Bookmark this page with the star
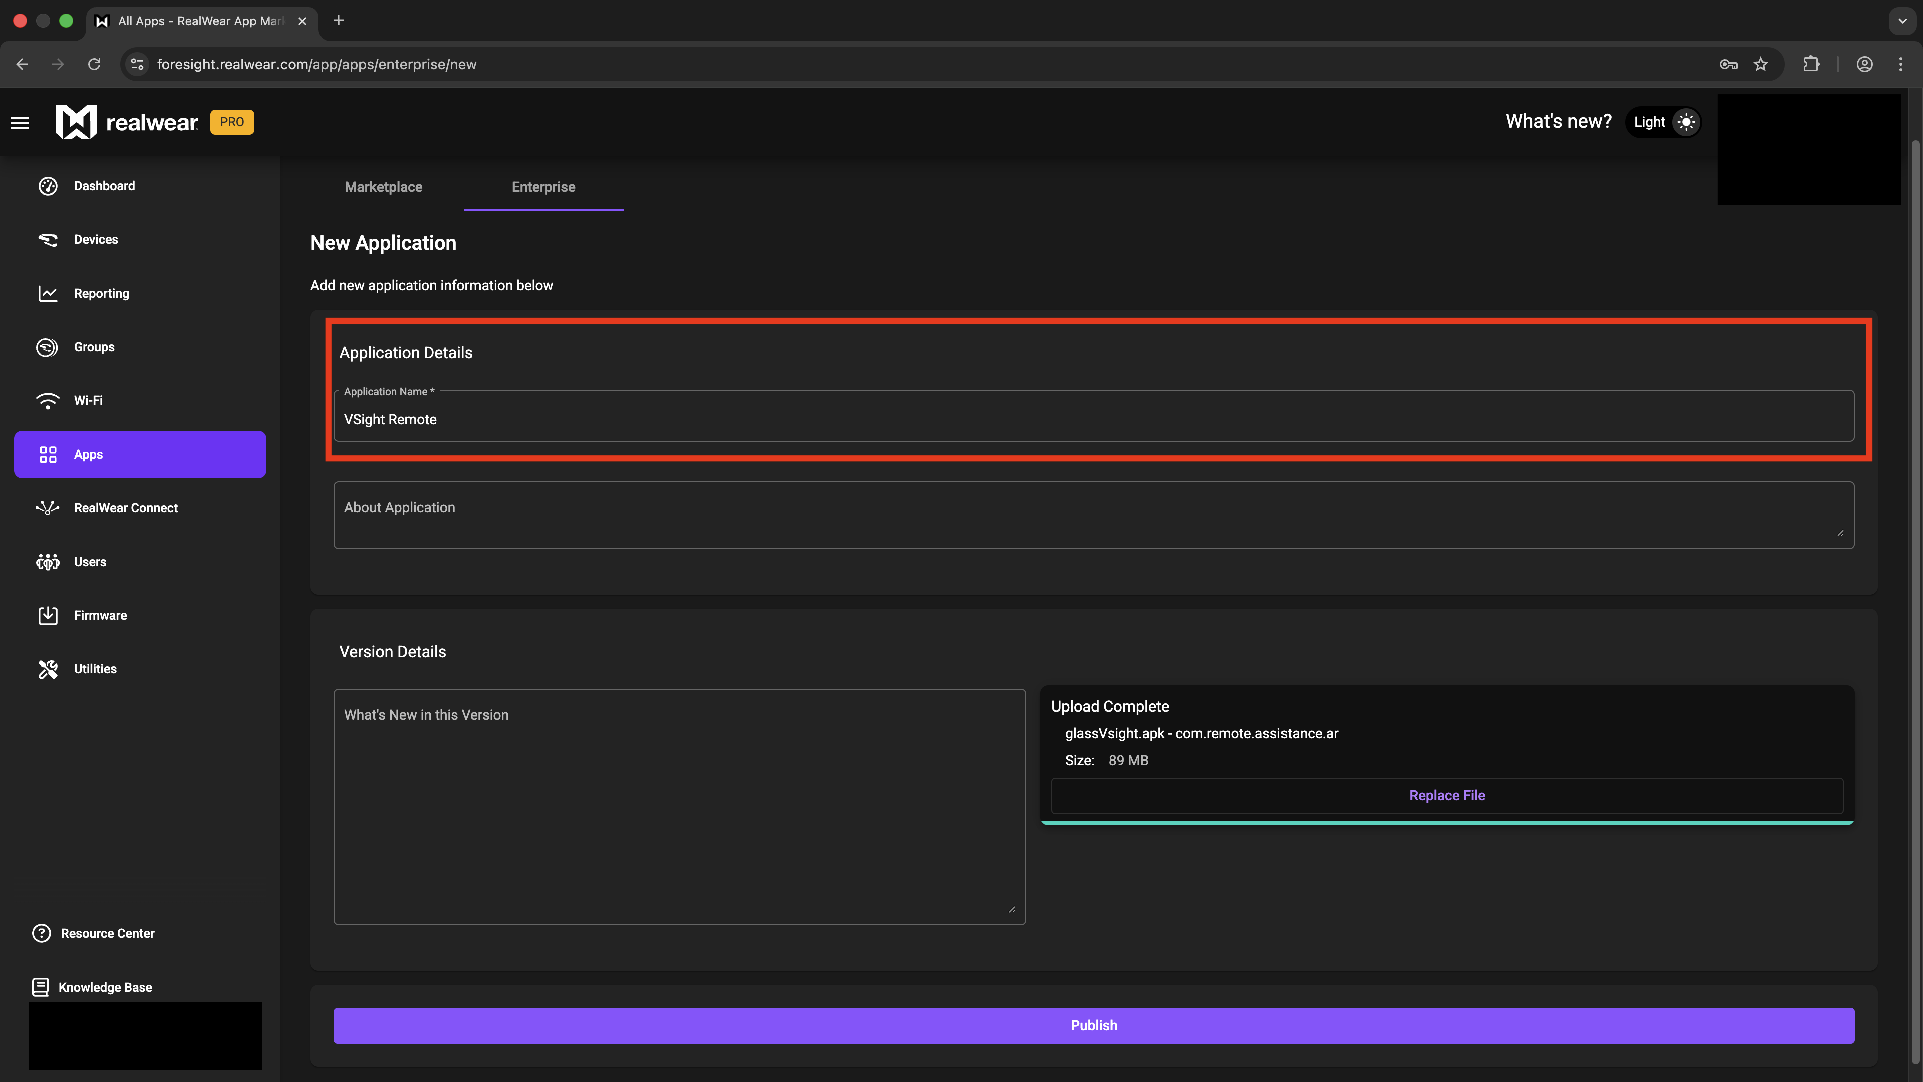The height and width of the screenshot is (1082, 1923). click(1761, 64)
